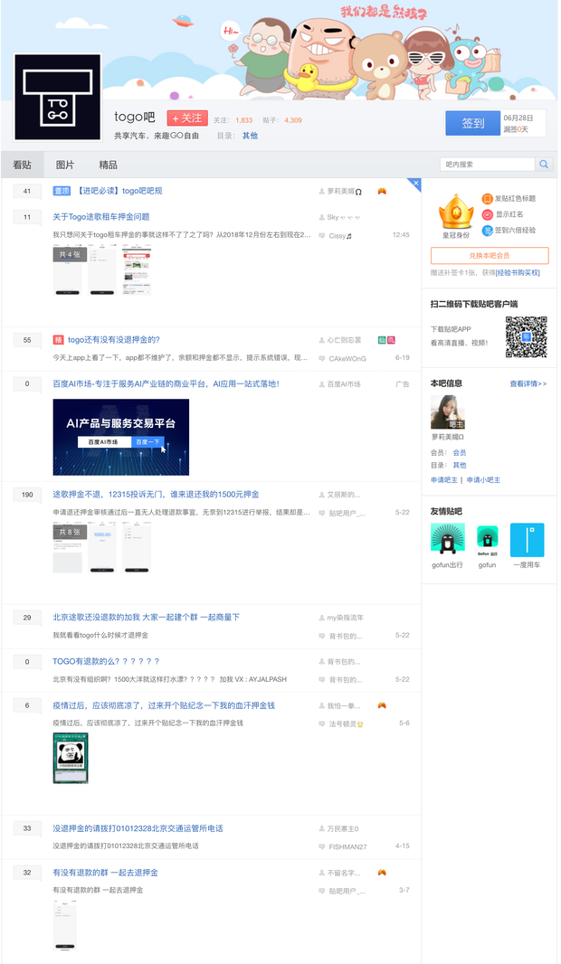Click the 吧主 avatar photo
Screen dimensions: 561x964
447,411
